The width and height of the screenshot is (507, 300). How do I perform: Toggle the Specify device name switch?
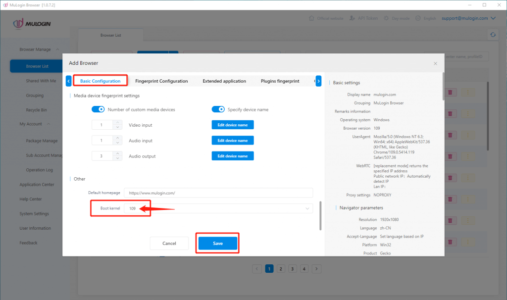point(218,109)
